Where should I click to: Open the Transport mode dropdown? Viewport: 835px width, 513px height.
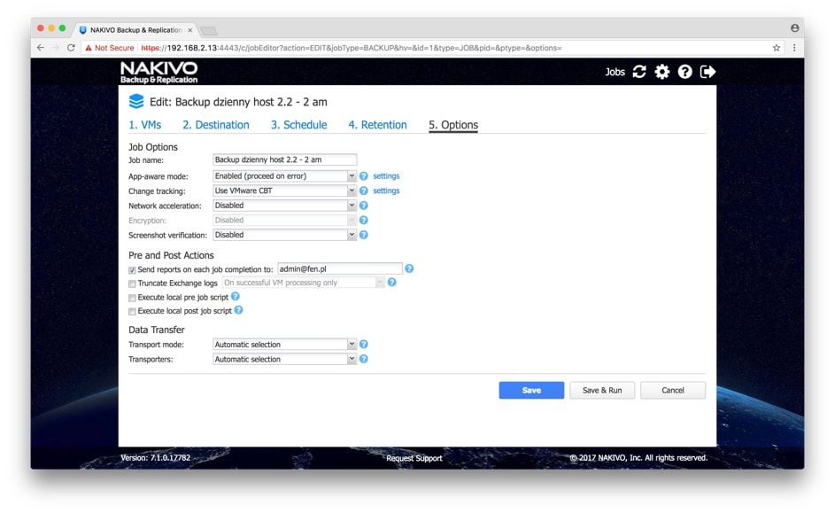coord(284,344)
